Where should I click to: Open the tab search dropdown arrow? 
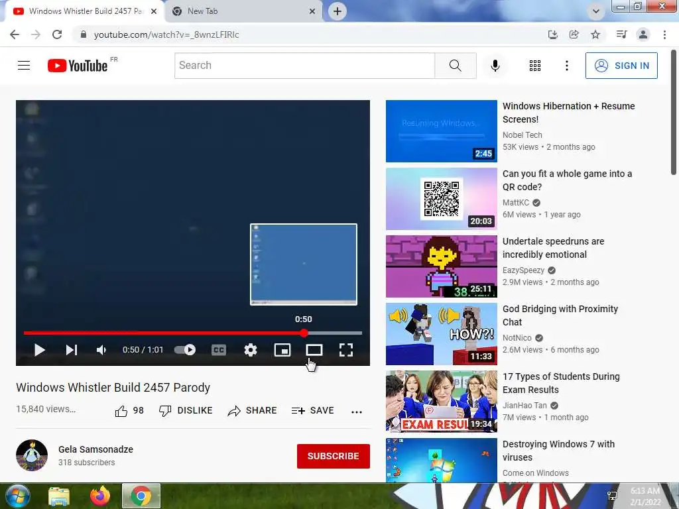(x=596, y=11)
